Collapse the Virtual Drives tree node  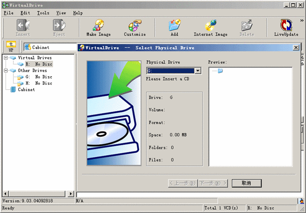pos(6,58)
